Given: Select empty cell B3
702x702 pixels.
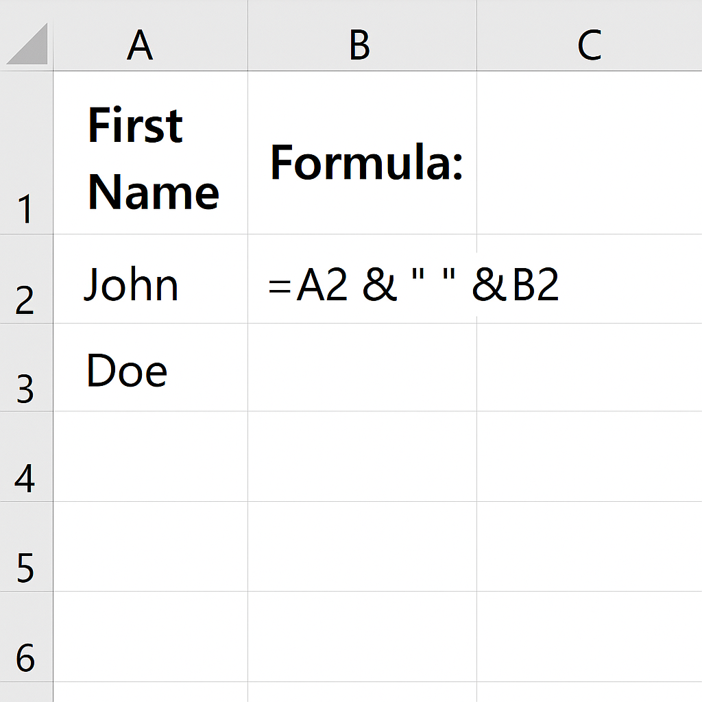Looking at the screenshot, I should point(362,367).
